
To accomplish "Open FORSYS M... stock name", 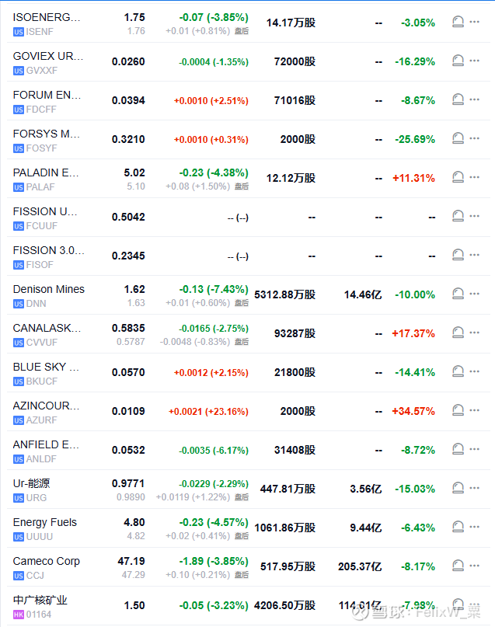I will [x=47, y=134].
